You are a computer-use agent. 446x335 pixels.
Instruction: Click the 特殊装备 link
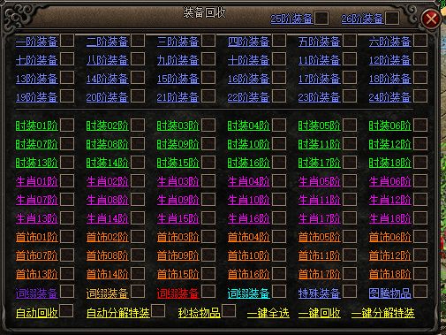(320, 293)
